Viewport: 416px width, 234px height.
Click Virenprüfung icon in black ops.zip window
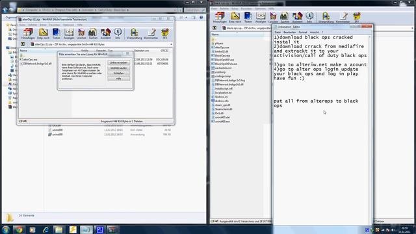326,18
